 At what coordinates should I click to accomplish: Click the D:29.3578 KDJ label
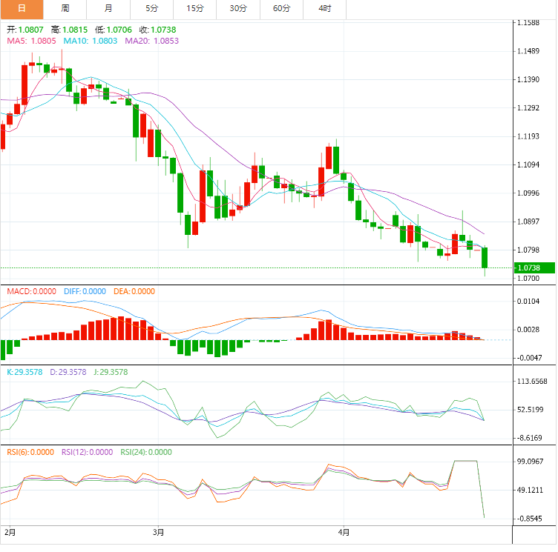68,372
